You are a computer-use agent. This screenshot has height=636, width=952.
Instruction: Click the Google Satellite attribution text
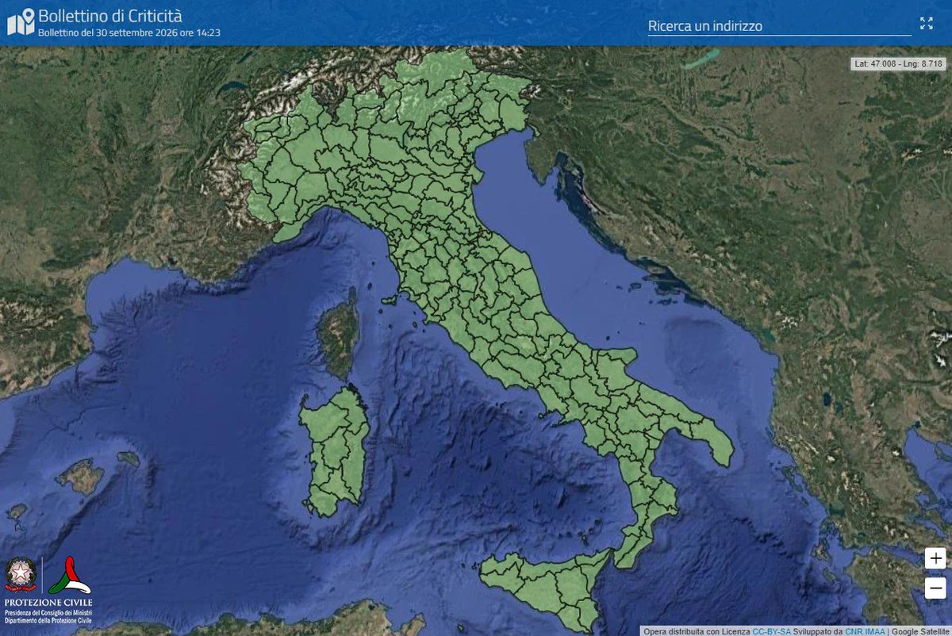click(919, 631)
